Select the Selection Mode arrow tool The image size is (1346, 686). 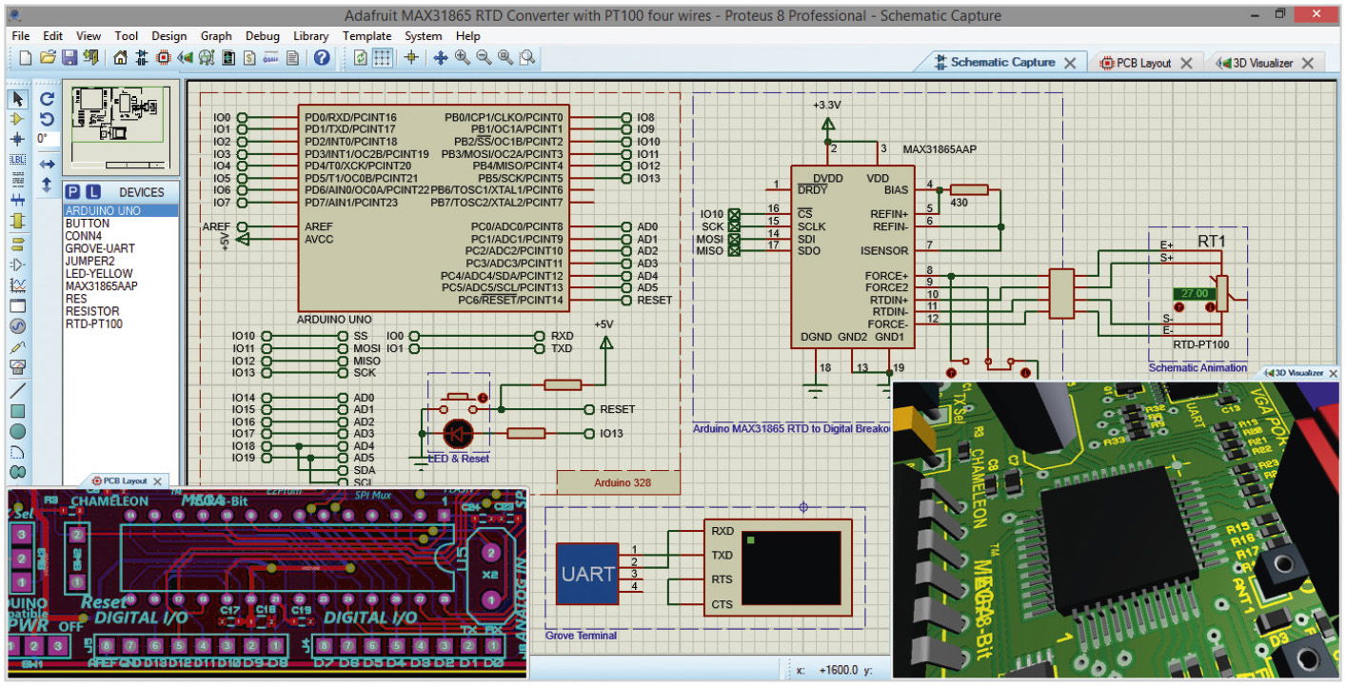[17, 99]
